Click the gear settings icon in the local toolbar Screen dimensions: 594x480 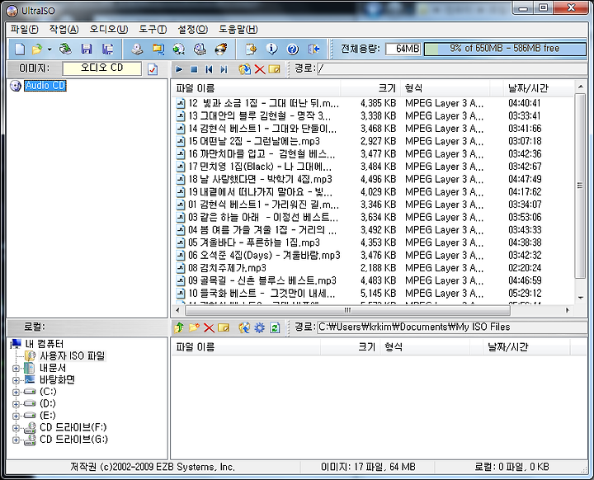point(260,327)
